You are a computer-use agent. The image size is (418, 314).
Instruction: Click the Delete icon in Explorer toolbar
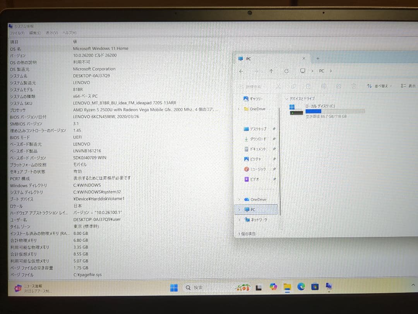(x=353, y=86)
